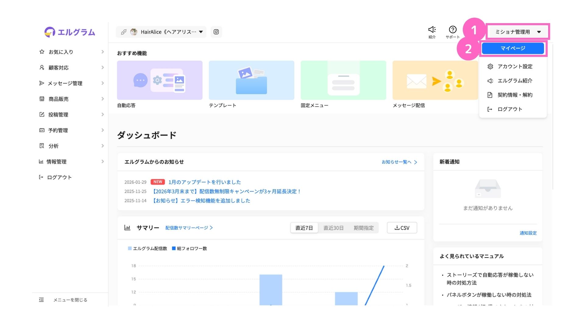Toggle the ミショナ管理用 user dropdown
The image size is (585, 329).
518,32
